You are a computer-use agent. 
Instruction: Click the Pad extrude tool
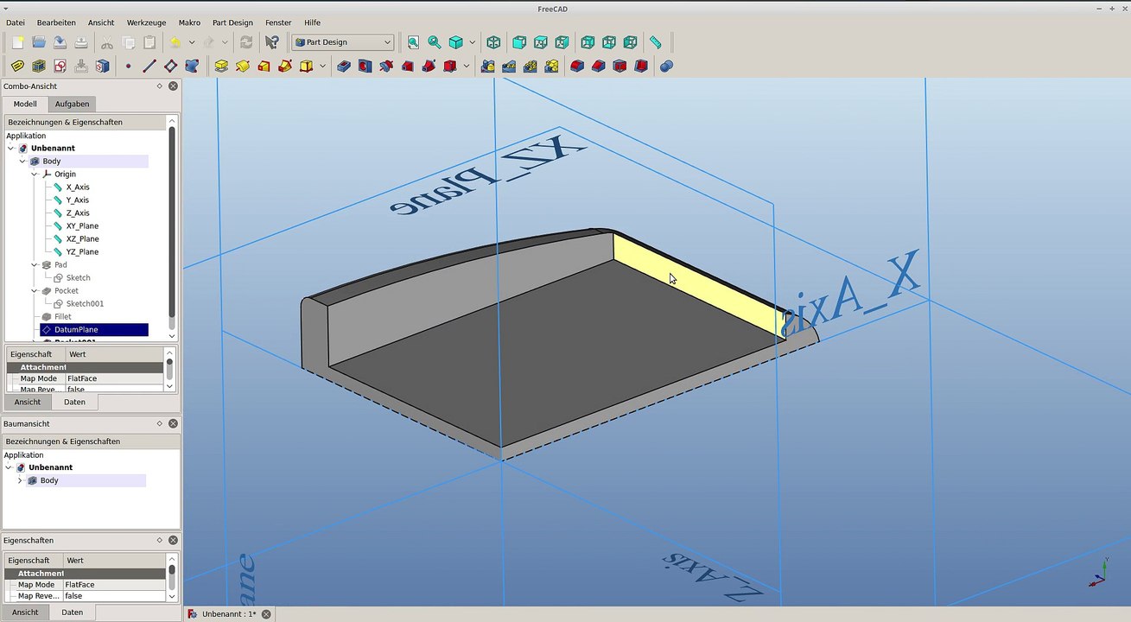pos(221,66)
